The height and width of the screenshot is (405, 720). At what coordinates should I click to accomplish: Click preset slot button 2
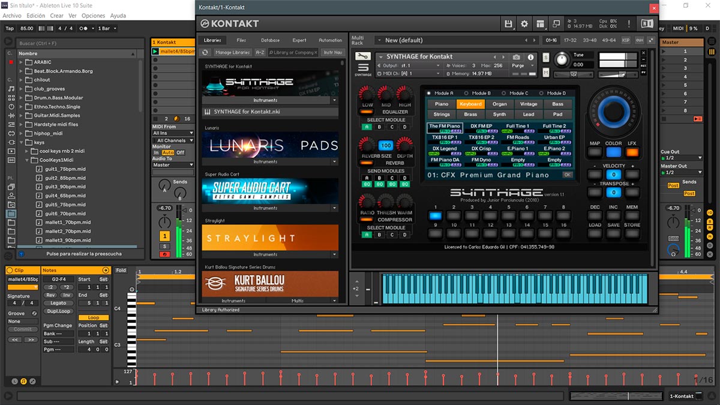click(454, 216)
